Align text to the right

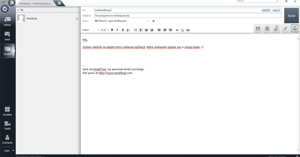point(170,30)
